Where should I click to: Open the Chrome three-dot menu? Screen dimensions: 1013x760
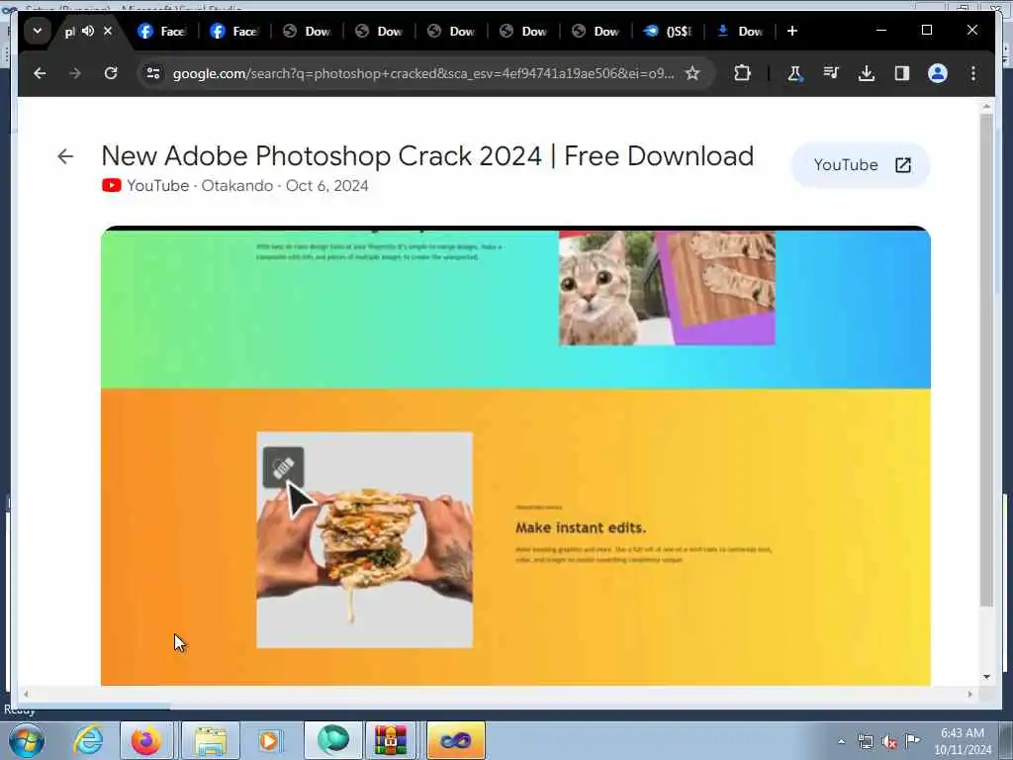(x=973, y=73)
